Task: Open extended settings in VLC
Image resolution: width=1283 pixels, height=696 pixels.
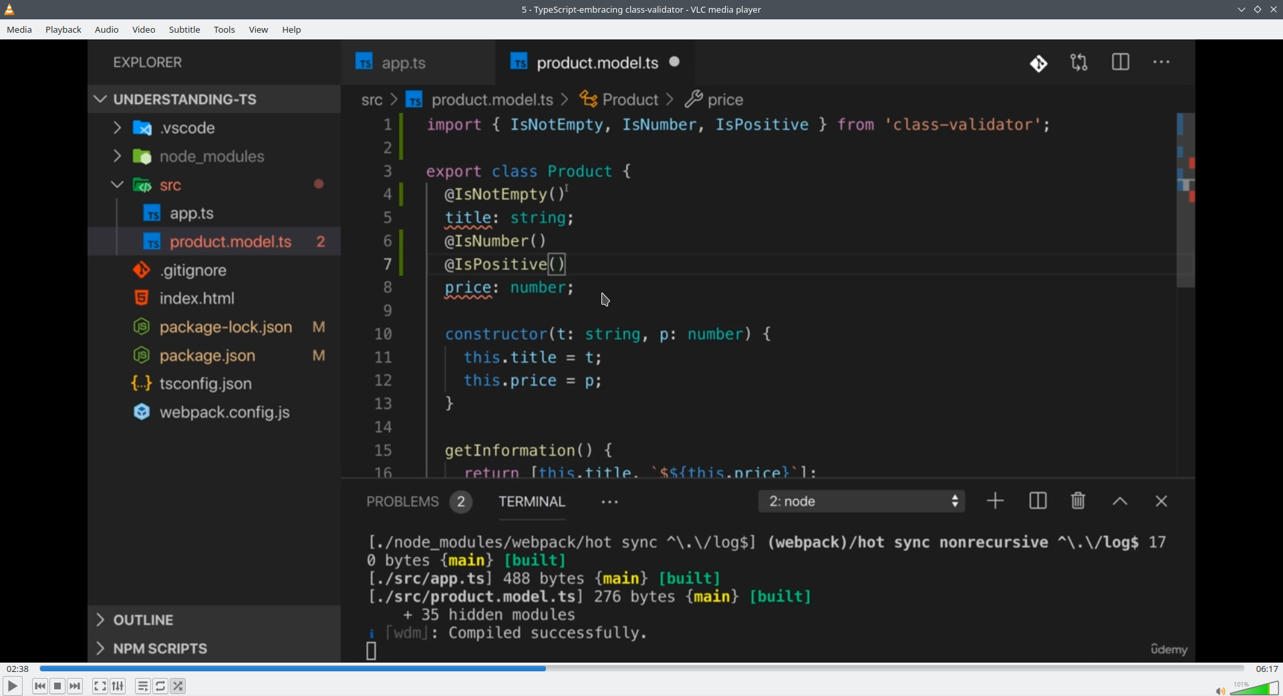Action: pos(118,686)
